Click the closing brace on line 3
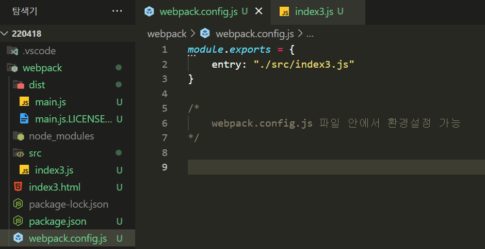This screenshot has height=249, width=485. pyautogui.click(x=191, y=79)
